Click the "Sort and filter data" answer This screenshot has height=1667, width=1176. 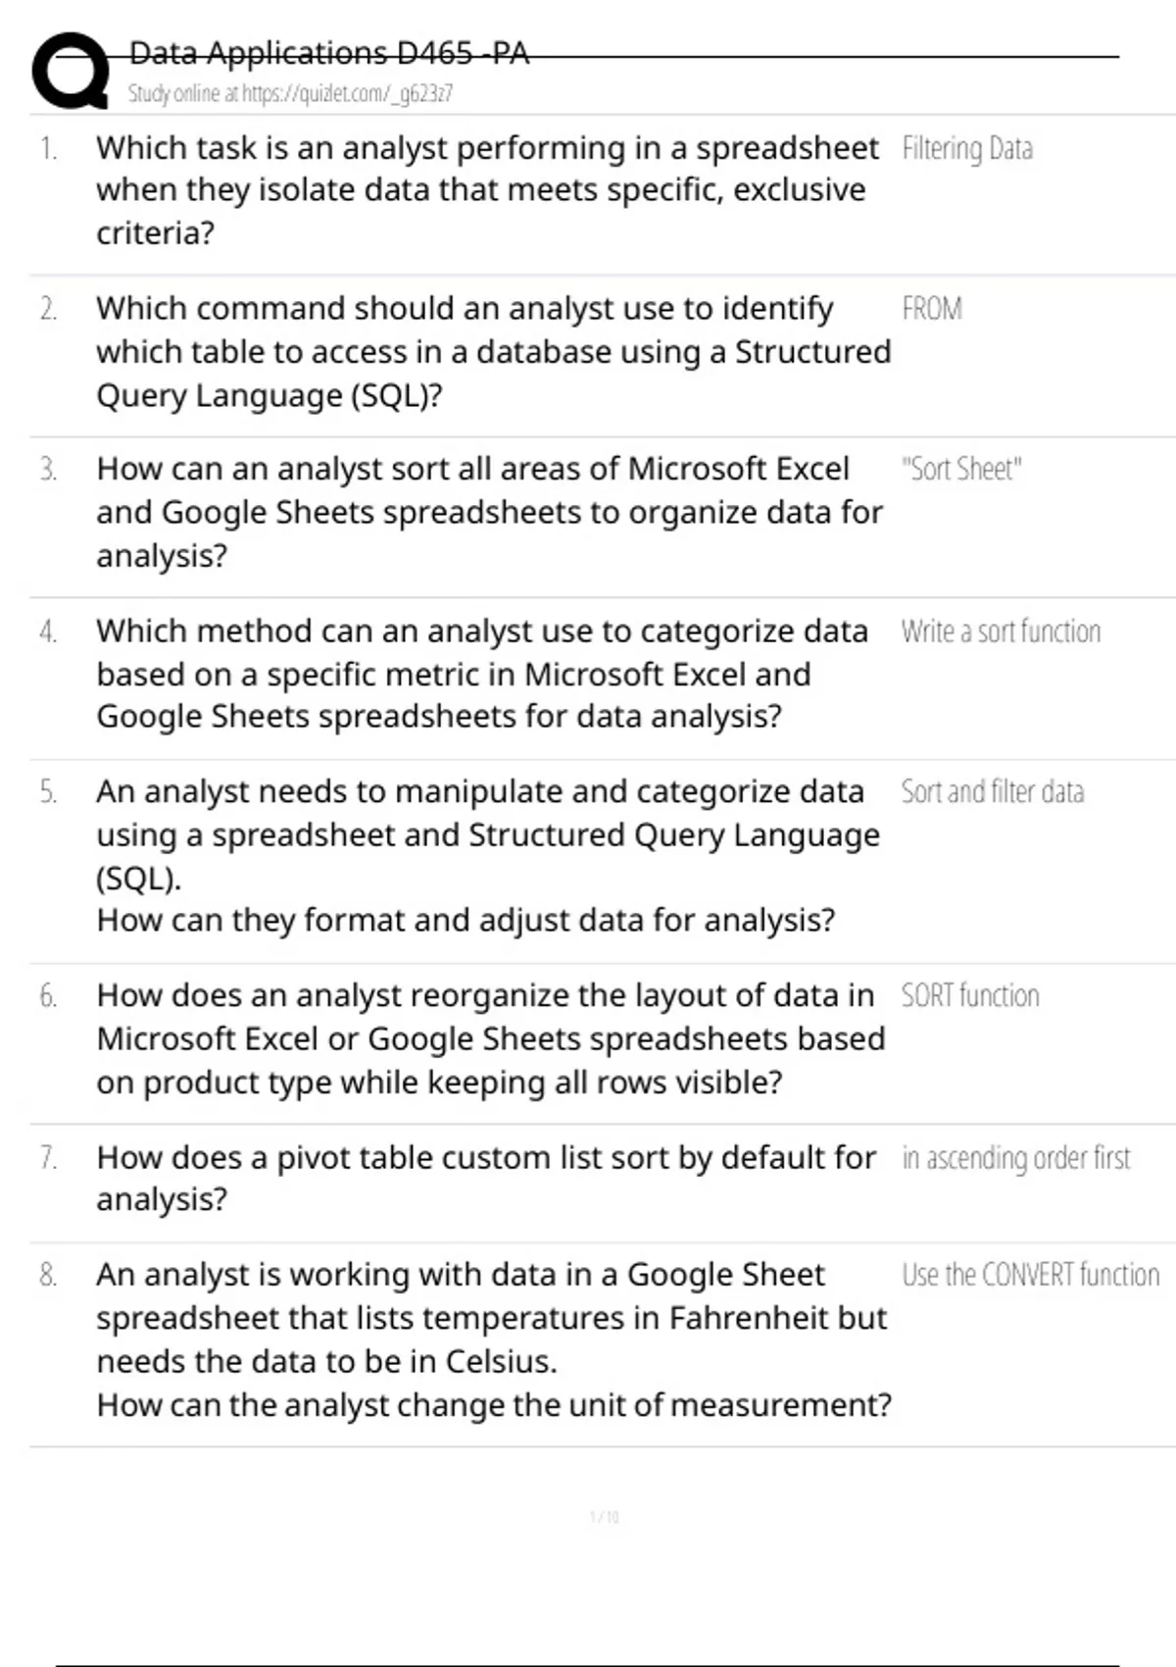[x=993, y=792]
